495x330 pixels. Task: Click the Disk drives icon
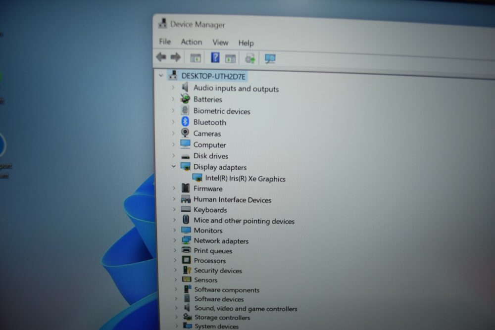click(186, 156)
